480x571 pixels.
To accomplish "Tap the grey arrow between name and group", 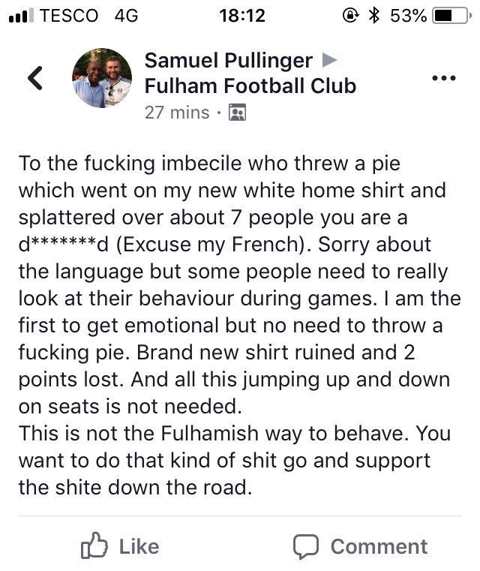I will click(x=329, y=60).
